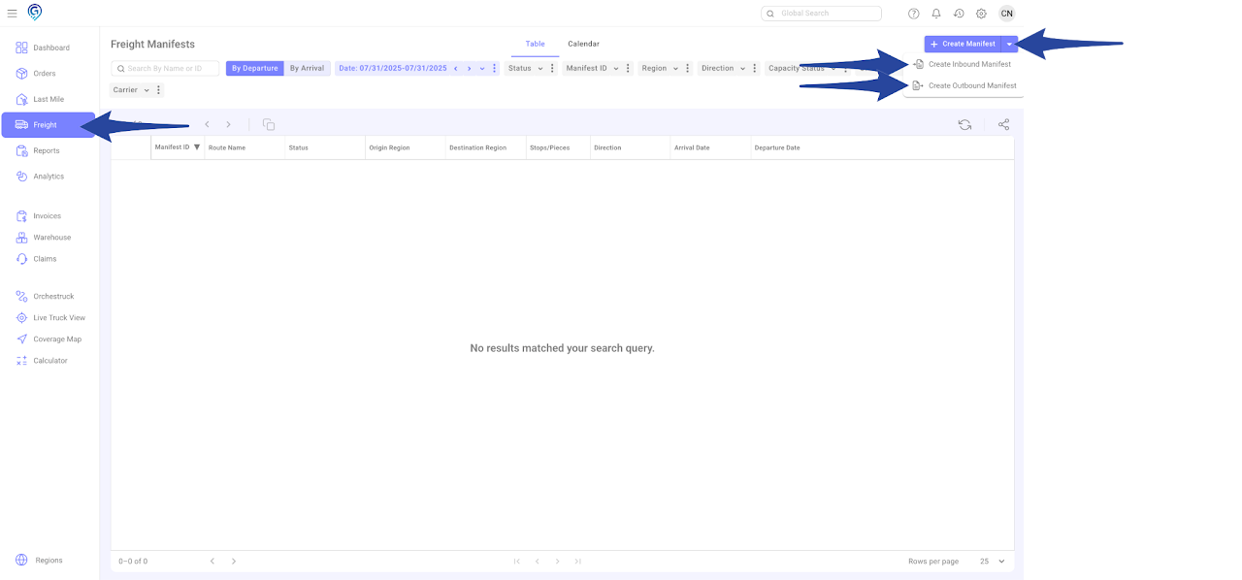Jump to first page in footer
The width and height of the screenshot is (1242, 580).
(x=516, y=562)
